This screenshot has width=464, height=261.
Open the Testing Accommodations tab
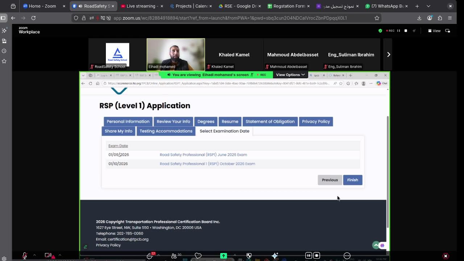[166, 131]
